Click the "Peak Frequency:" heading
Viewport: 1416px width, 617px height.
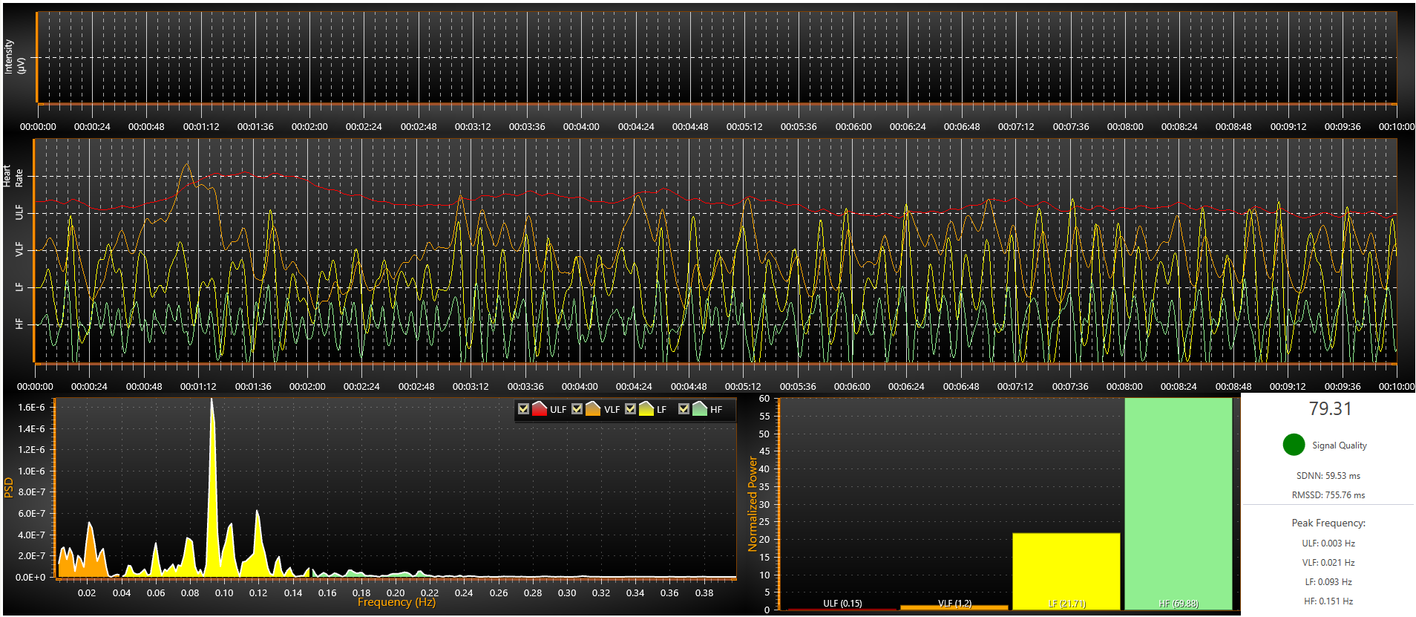1328,523
